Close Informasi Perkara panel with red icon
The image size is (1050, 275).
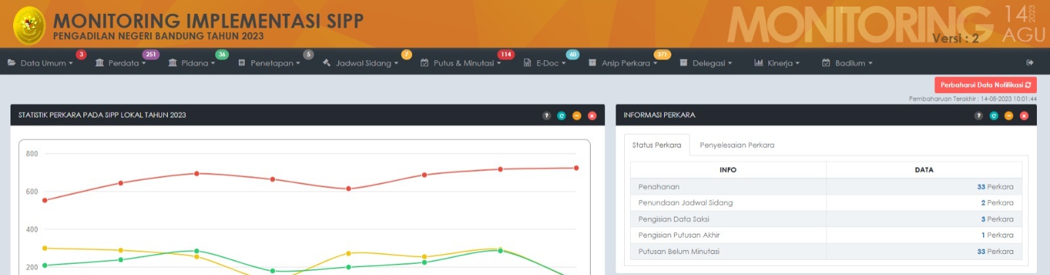1024,116
